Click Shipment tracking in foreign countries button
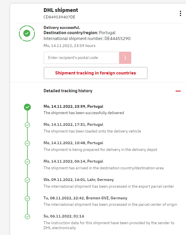 coord(95,73)
